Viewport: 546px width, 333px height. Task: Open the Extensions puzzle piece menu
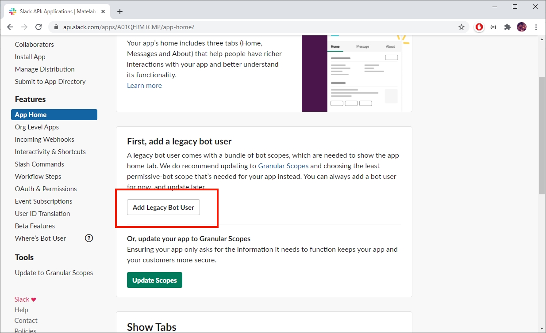click(x=508, y=27)
